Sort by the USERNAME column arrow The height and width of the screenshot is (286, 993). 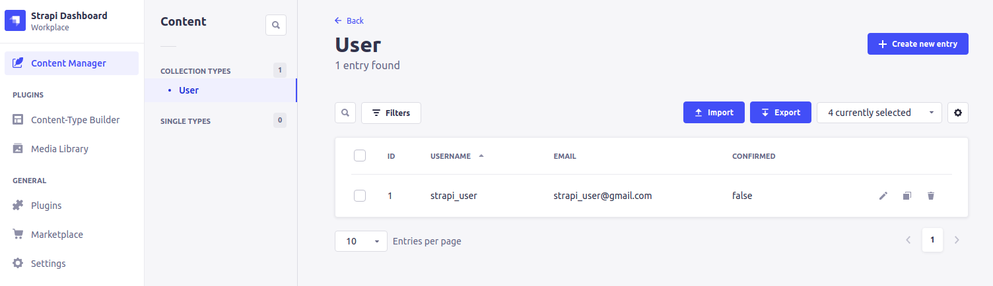(481, 156)
